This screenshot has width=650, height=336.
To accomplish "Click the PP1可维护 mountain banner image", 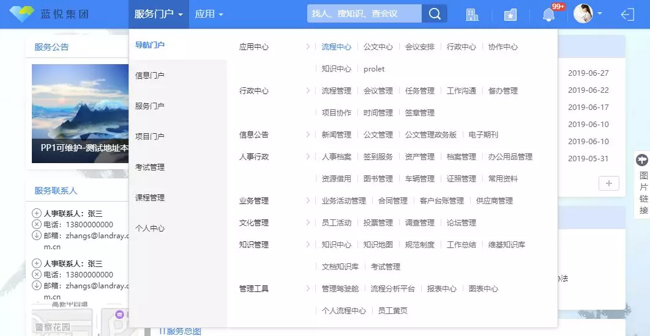I will pyautogui.click(x=80, y=114).
